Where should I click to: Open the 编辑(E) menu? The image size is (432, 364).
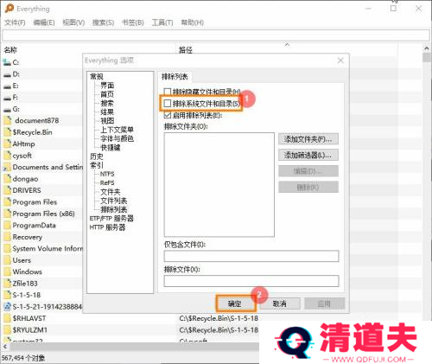[x=44, y=22]
